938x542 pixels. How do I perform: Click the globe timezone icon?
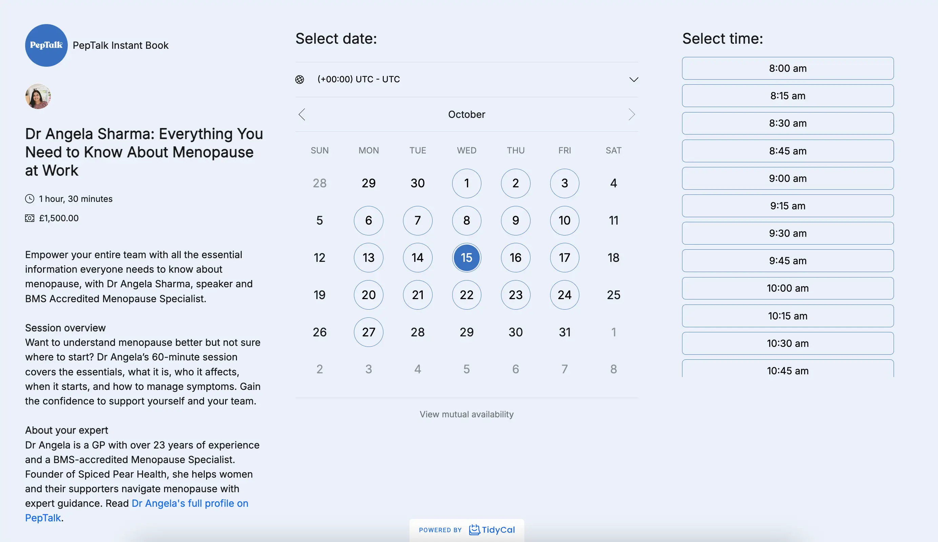point(300,80)
